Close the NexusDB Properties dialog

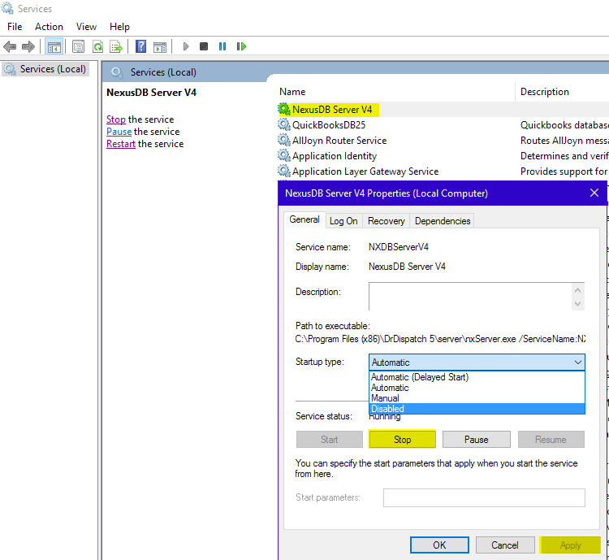click(x=594, y=193)
